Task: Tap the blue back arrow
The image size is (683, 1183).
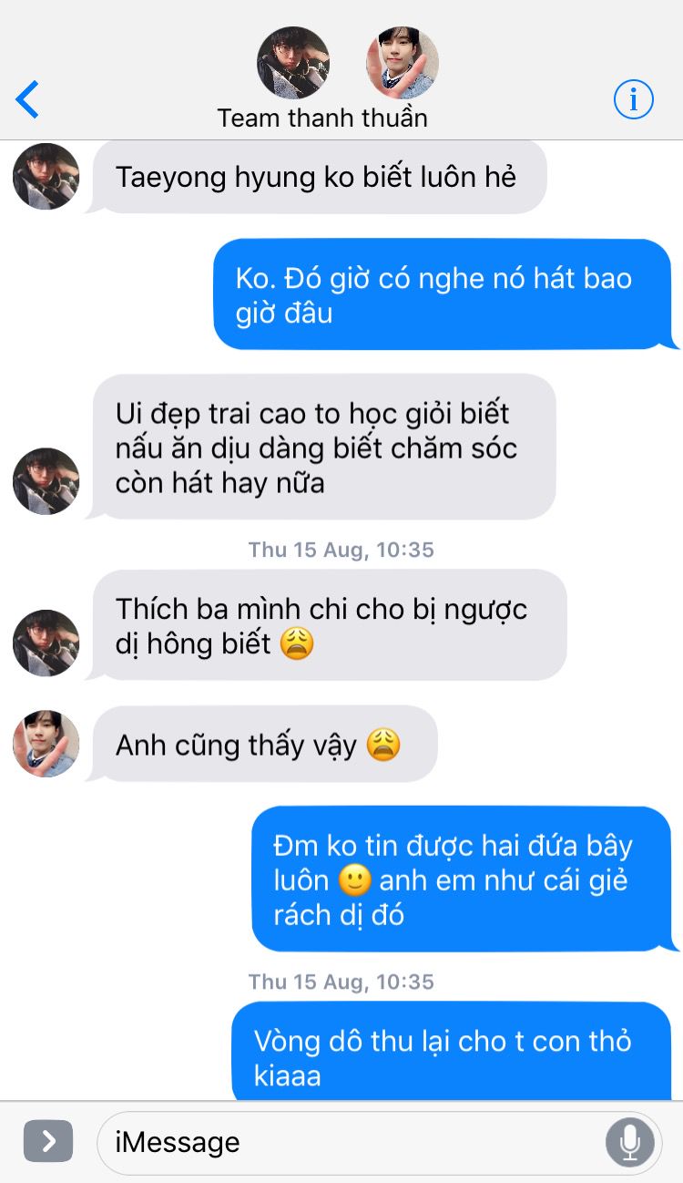Action: pos(27,99)
